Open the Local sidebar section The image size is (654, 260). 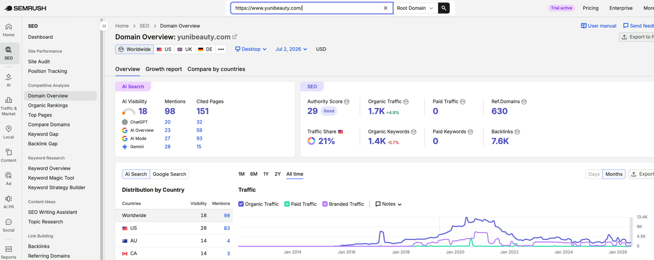[9, 132]
